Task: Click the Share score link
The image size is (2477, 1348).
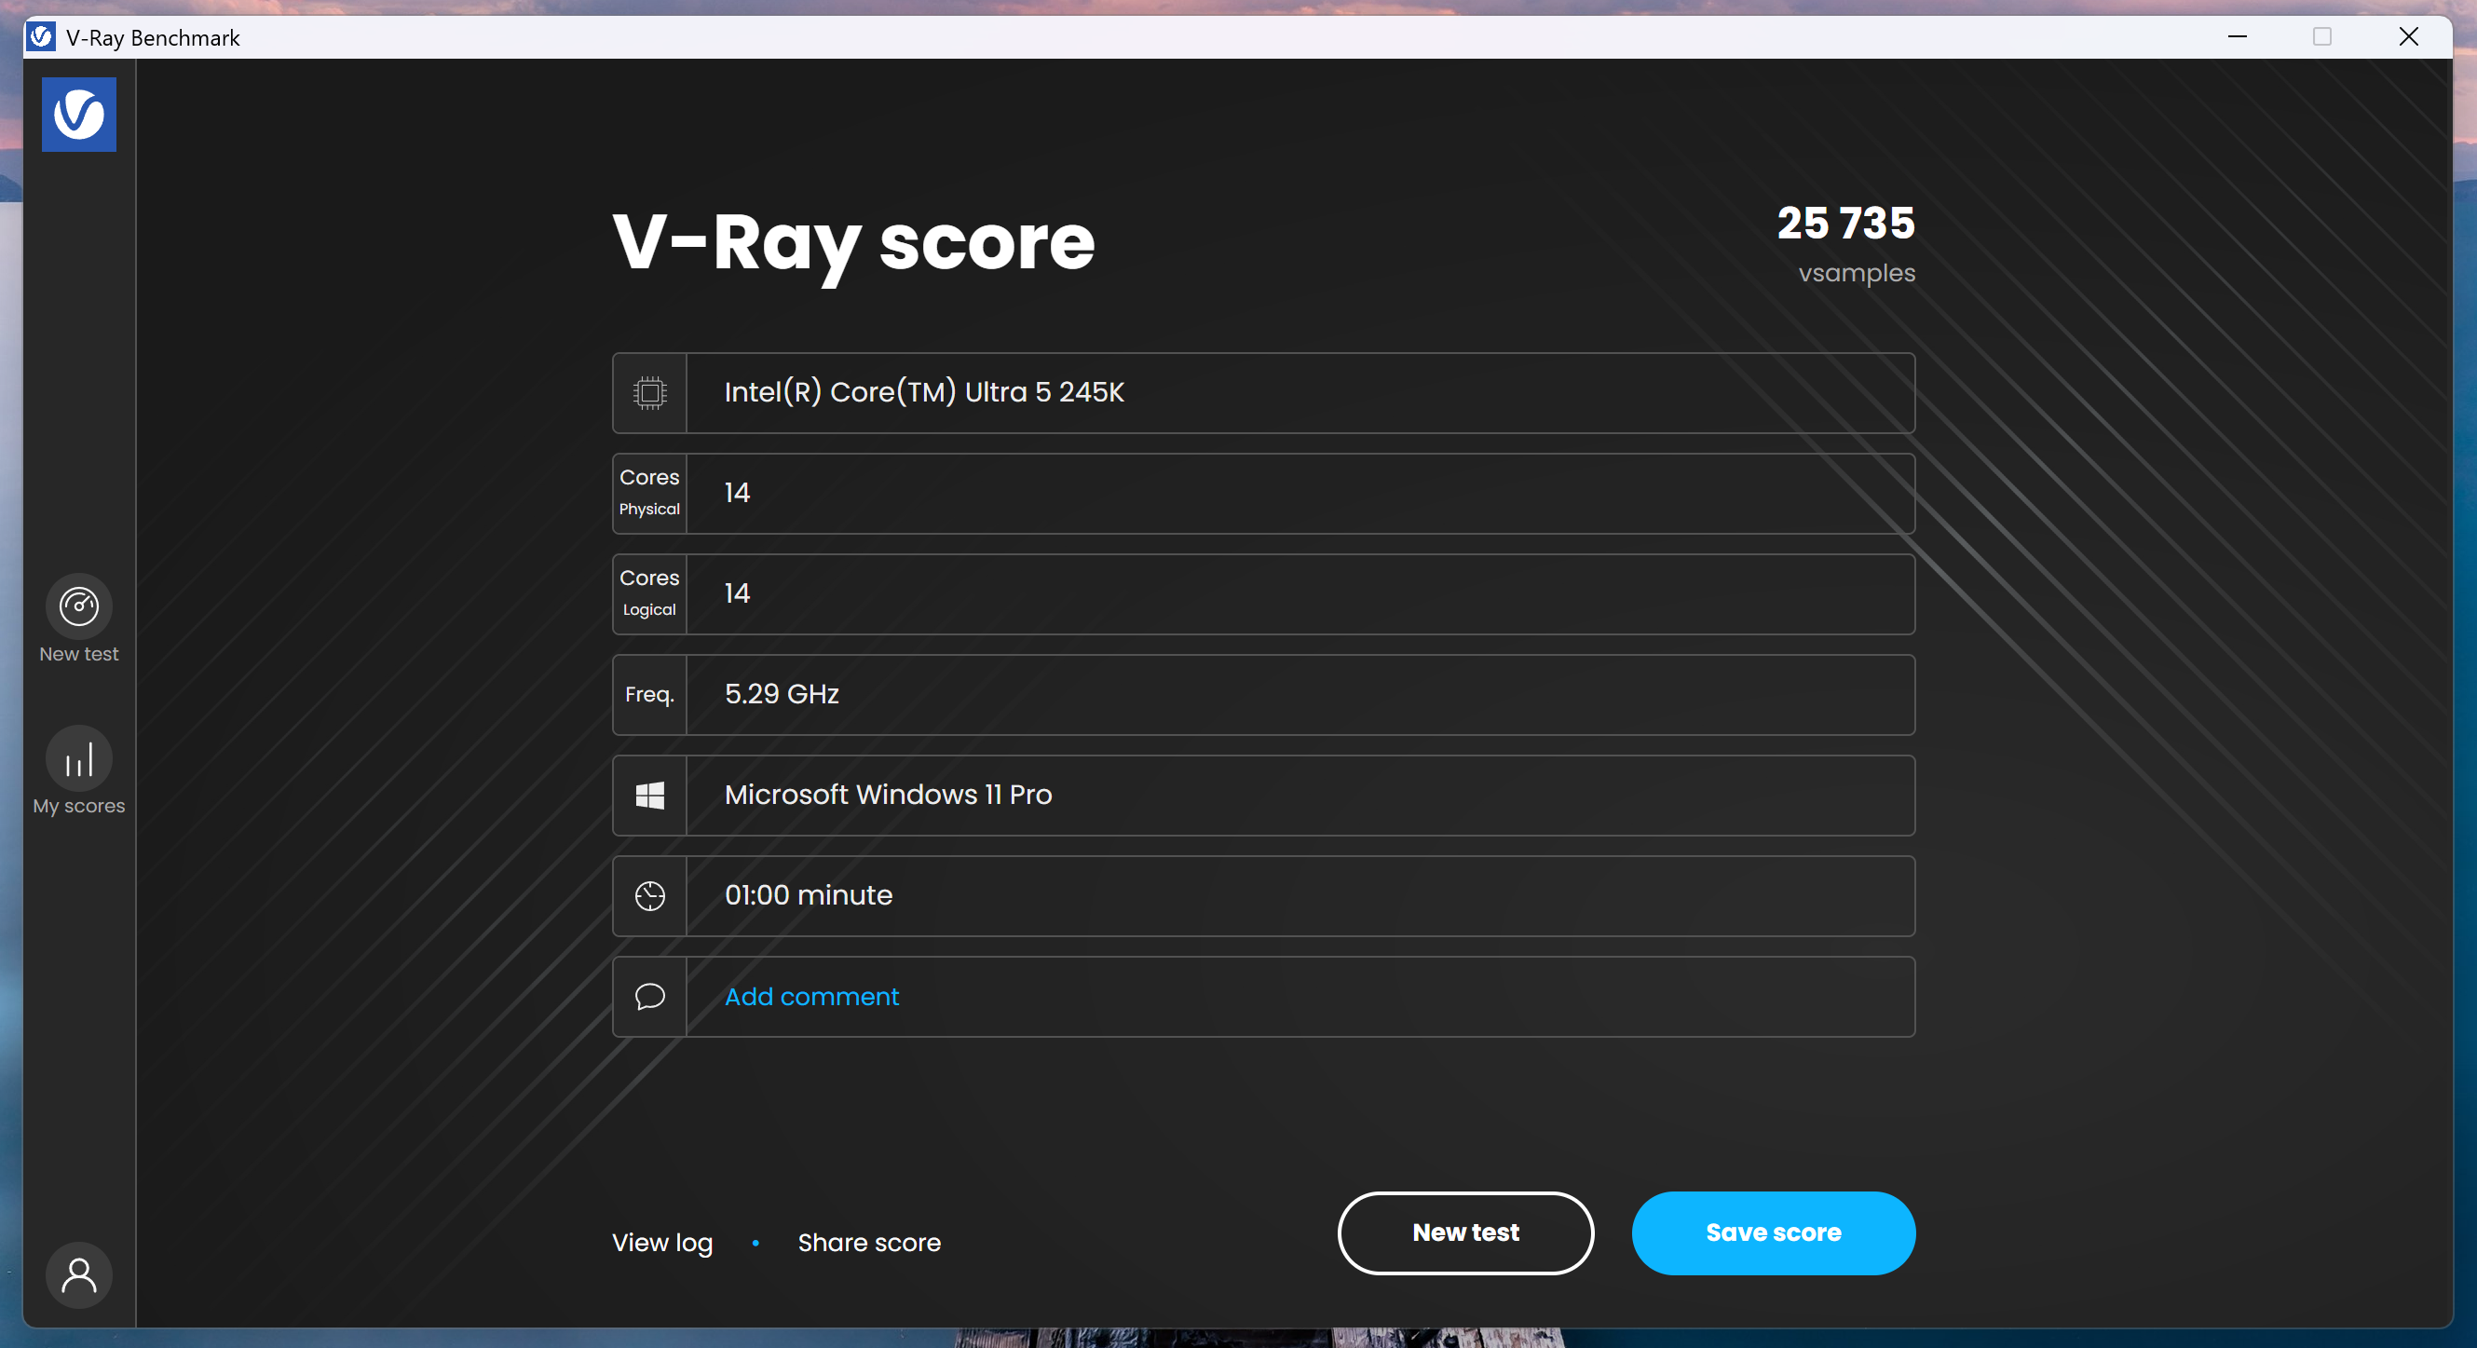Action: click(x=868, y=1242)
